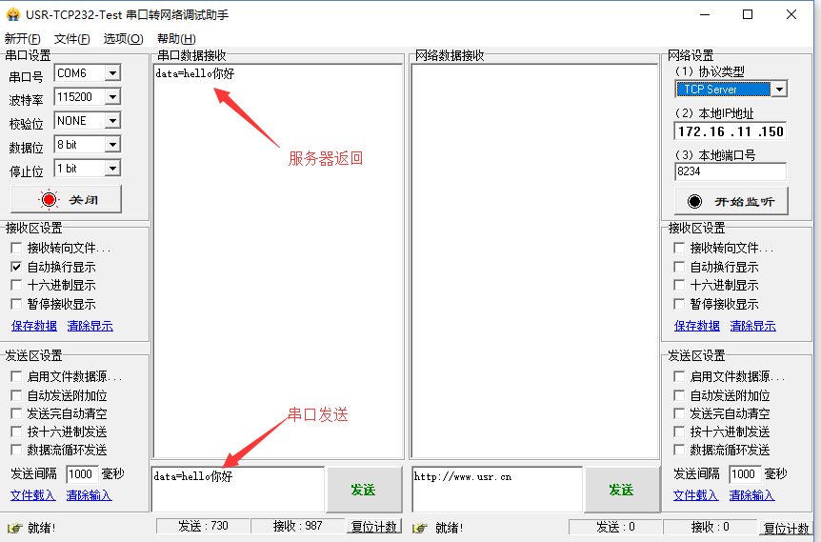The width and height of the screenshot is (821, 542).
Task: Click the serial 复位计数 button
Action: click(373, 528)
